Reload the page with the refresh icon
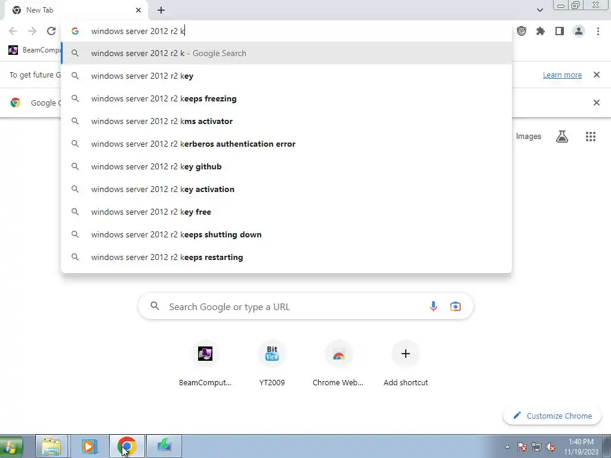This screenshot has width=611, height=458. pyautogui.click(x=51, y=31)
